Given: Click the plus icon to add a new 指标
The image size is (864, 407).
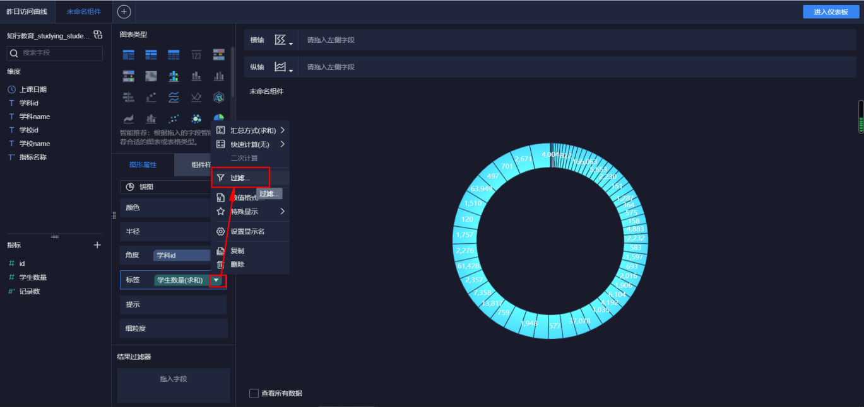Looking at the screenshot, I should pyautogui.click(x=97, y=244).
